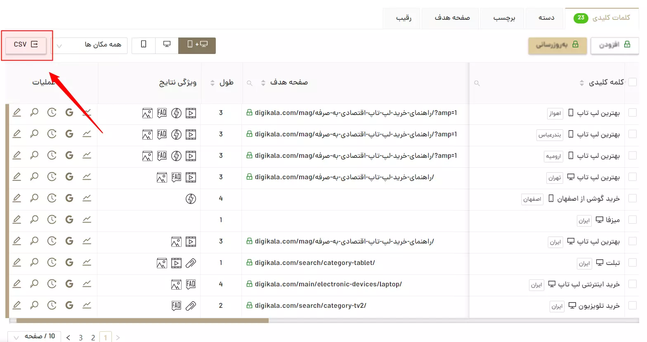Switch to the کلمات کلیدی tab
The height and width of the screenshot is (342, 647).
tap(602, 18)
